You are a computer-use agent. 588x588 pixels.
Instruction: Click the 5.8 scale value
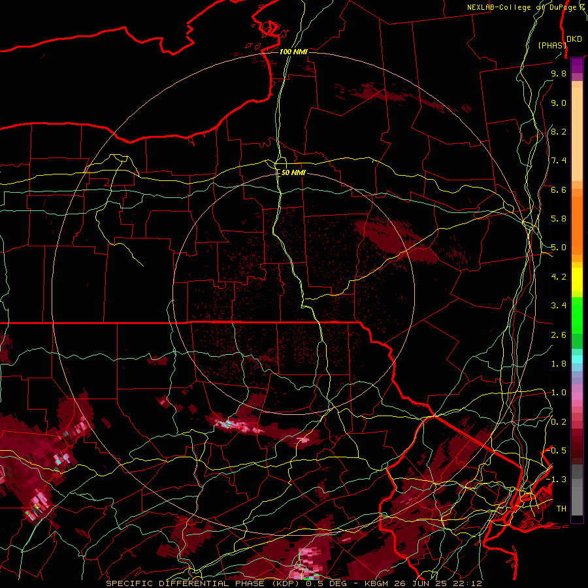(559, 219)
